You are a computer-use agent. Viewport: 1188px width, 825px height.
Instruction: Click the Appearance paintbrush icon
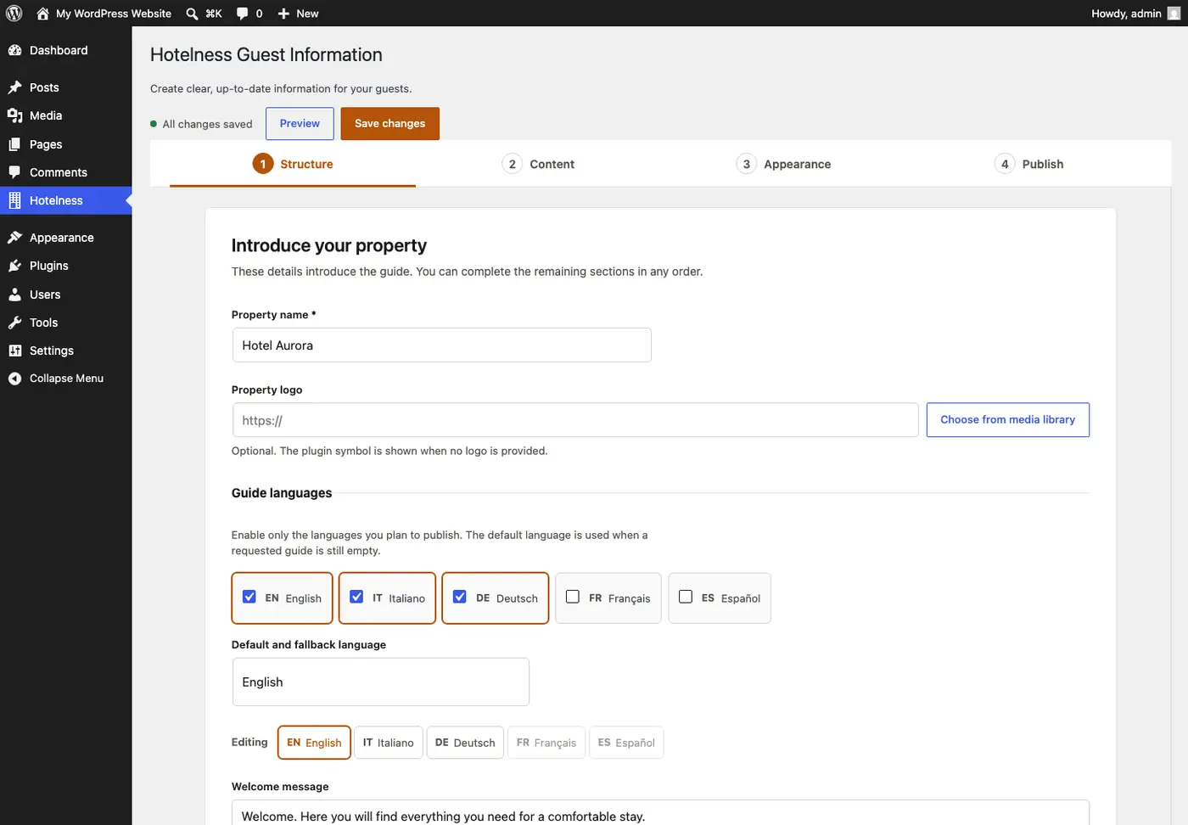[x=14, y=238]
